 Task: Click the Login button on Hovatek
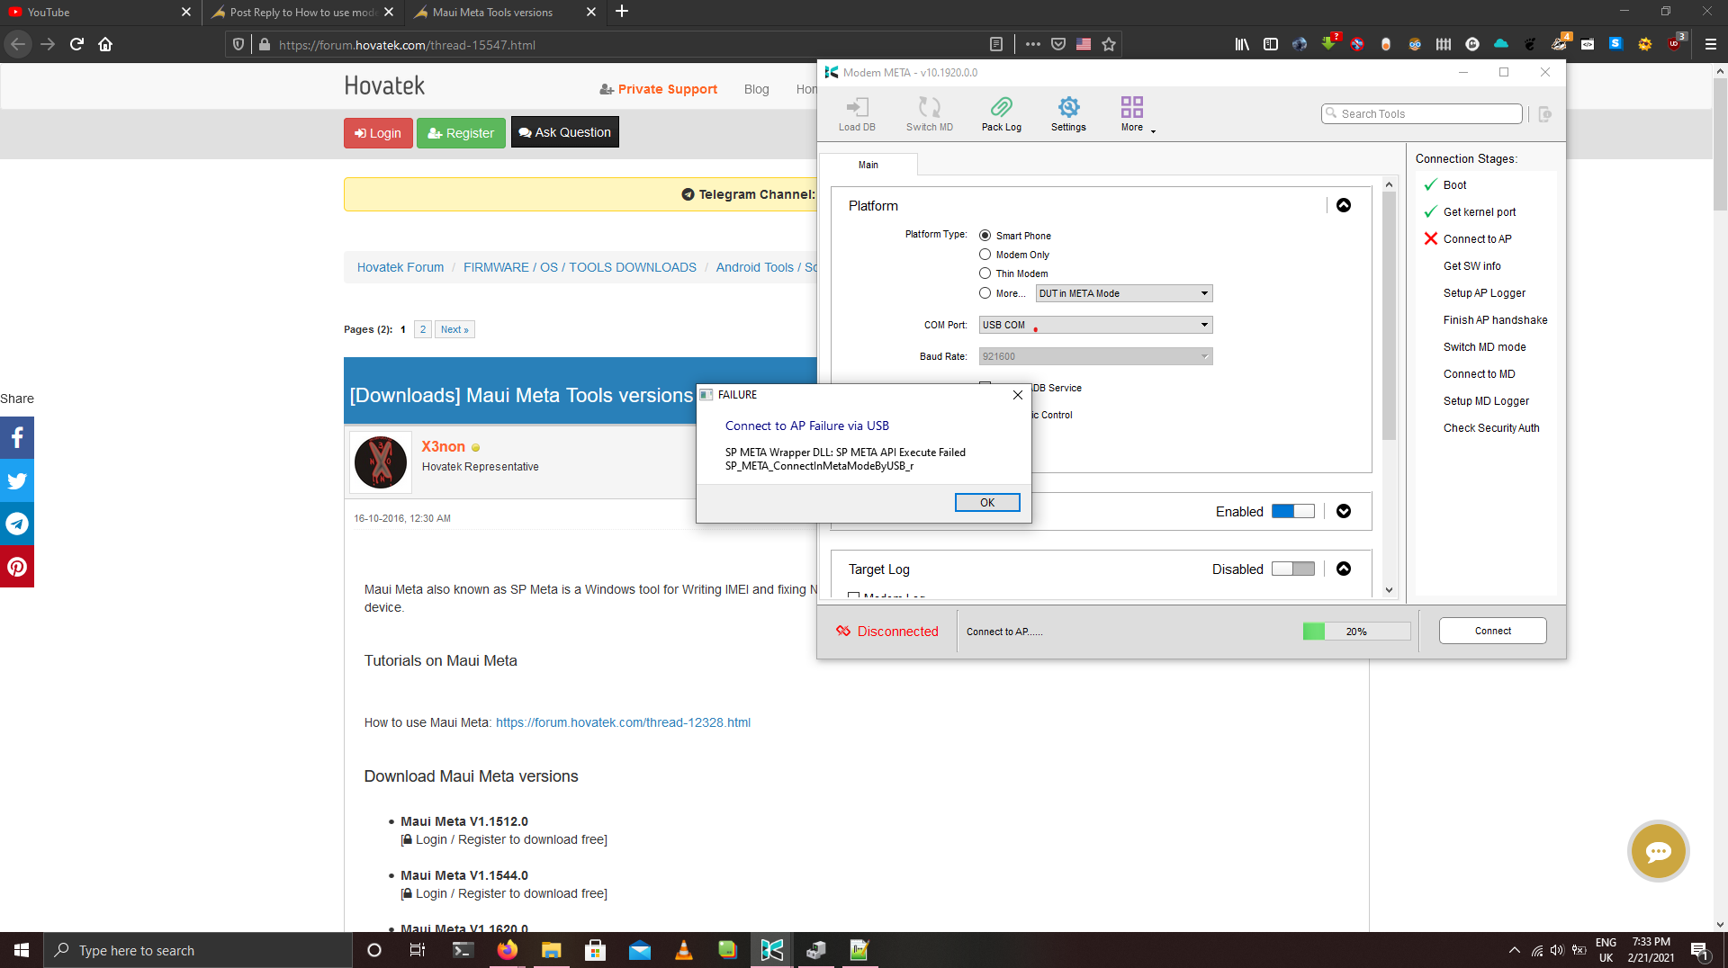[x=378, y=133]
